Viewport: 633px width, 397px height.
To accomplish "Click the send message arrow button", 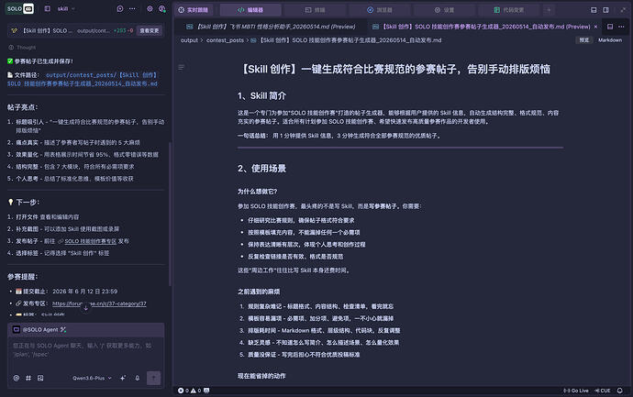I will coord(153,378).
